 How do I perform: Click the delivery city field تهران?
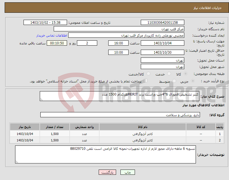click(x=163, y=66)
